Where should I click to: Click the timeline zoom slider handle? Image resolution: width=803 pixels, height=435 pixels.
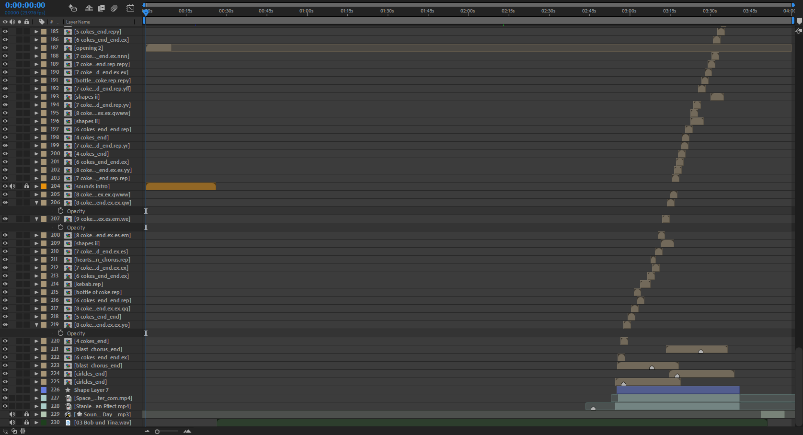[x=157, y=432]
